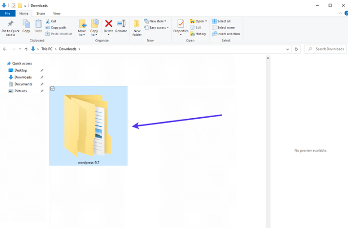This screenshot has height=228, width=348.
Task: Open Customize Quick Access Toolbar dropdown
Action: tap(25, 5)
